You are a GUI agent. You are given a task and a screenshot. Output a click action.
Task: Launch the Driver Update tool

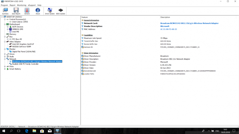click(50, 11)
